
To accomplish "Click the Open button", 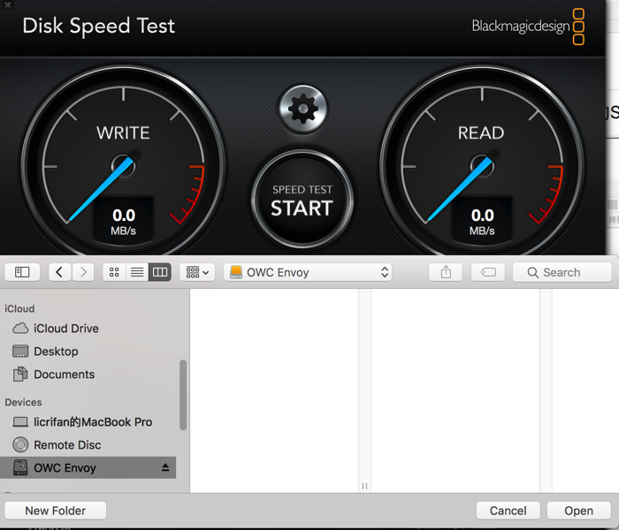I will click(578, 511).
